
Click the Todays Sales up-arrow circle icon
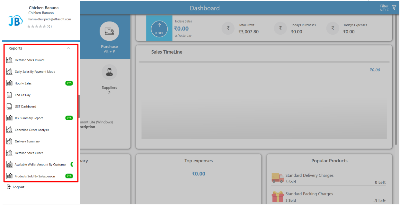(x=159, y=28)
